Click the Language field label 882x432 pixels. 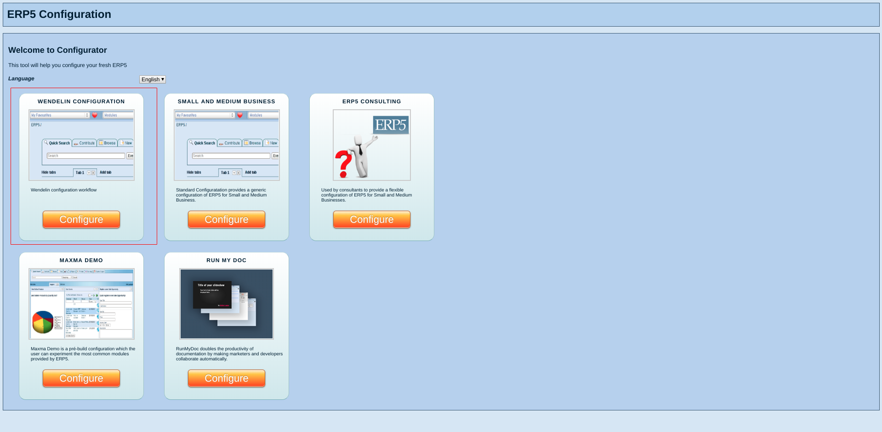[x=21, y=79]
